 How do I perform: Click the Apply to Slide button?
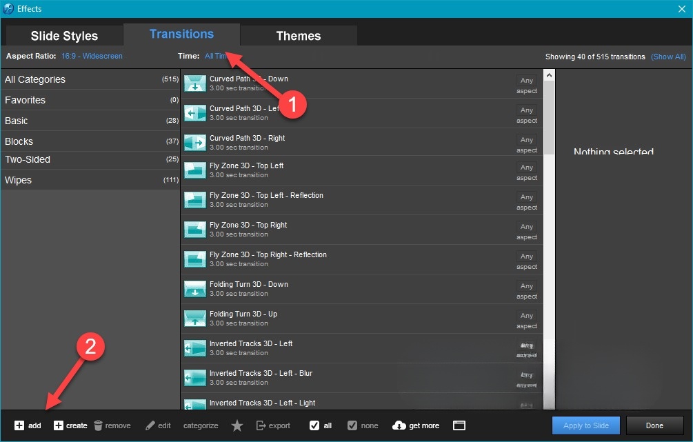(585, 425)
